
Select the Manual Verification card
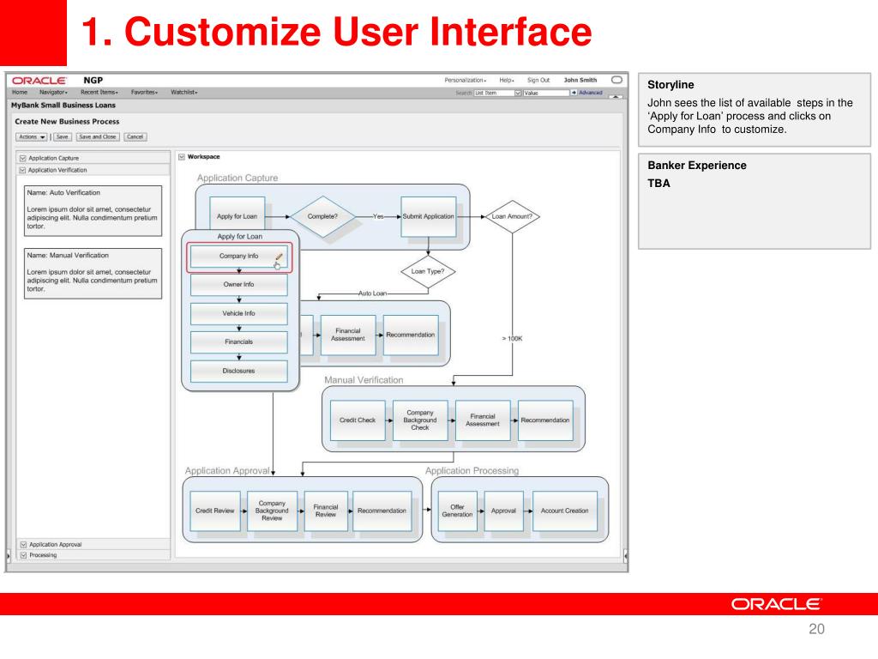point(93,274)
